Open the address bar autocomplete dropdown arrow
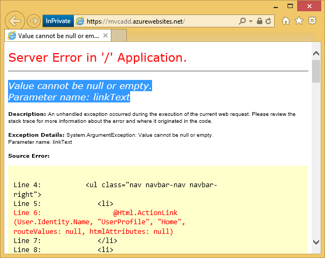This screenshot has width=325, height=258. pos(251,21)
